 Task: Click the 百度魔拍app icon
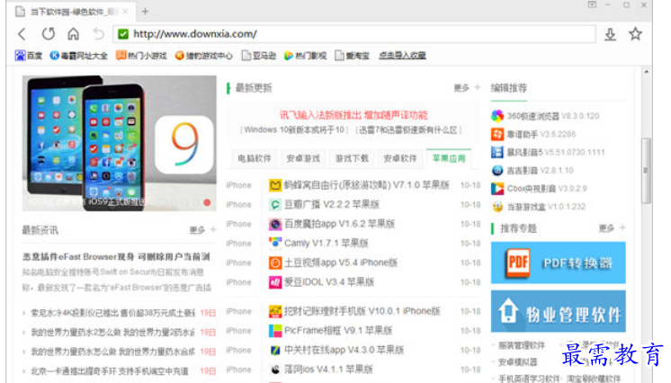pyautogui.click(x=274, y=224)
